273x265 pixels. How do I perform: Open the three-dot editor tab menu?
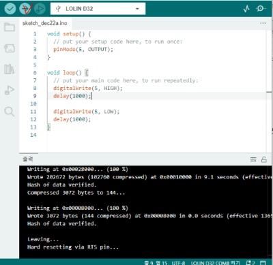tap(263, 23)
